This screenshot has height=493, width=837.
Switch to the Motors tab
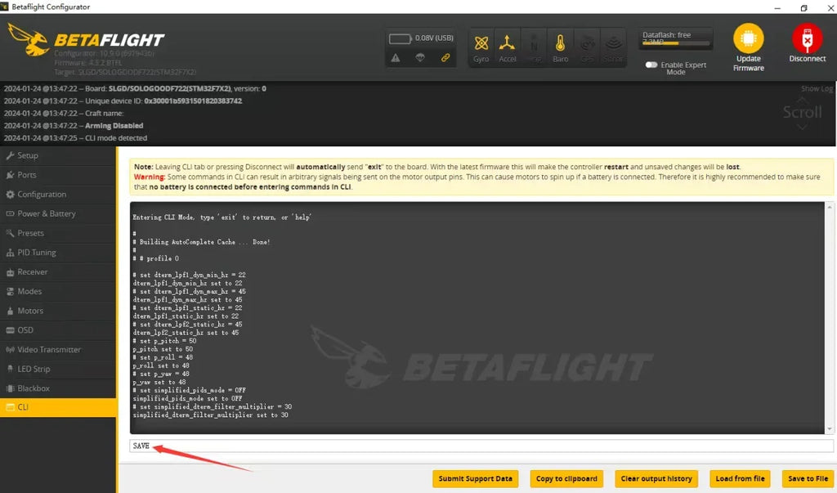29,311
